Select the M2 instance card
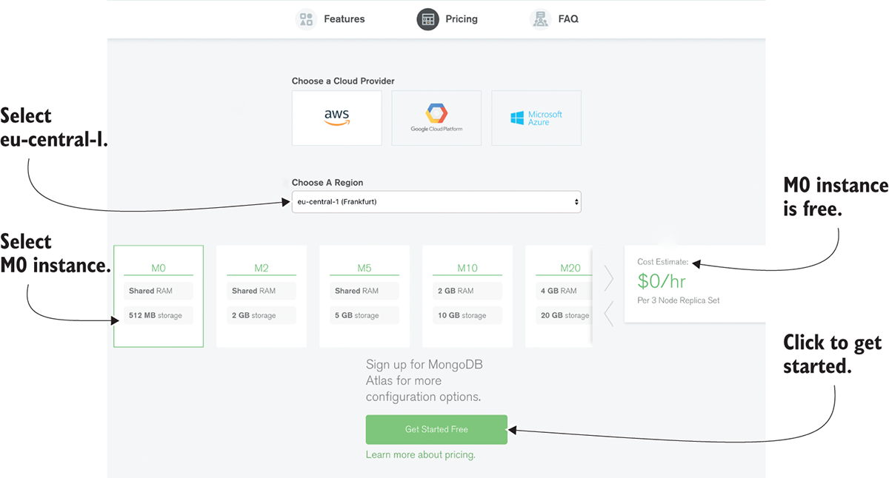 click(262, 296)
